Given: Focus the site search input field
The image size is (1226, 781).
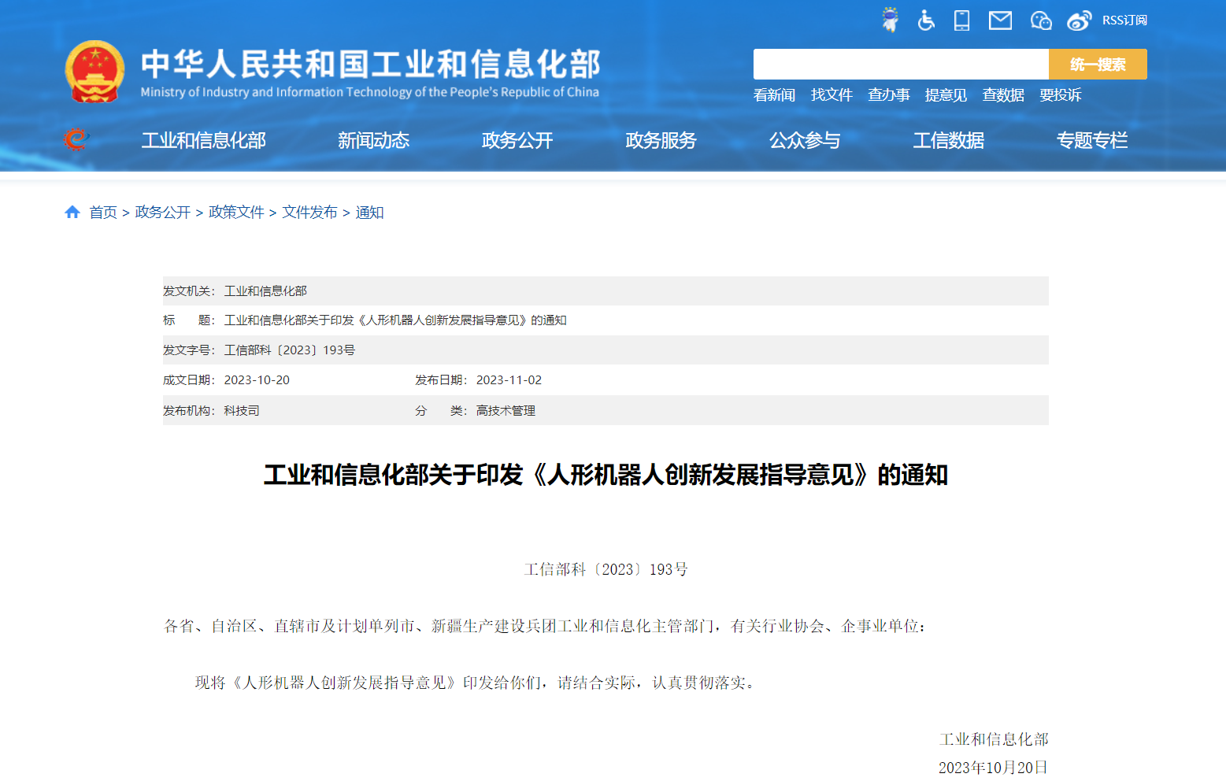Looking at the screenshot, I should [x=900, y=65].
